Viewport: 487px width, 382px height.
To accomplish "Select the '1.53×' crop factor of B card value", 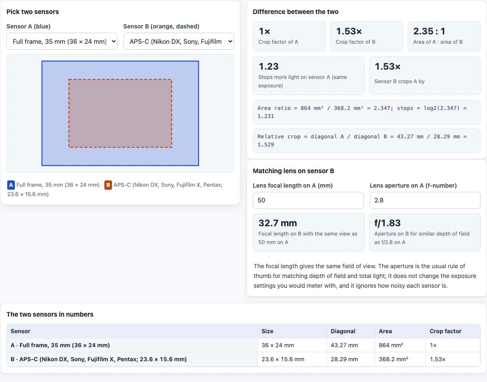I will [x=349, y=31].
